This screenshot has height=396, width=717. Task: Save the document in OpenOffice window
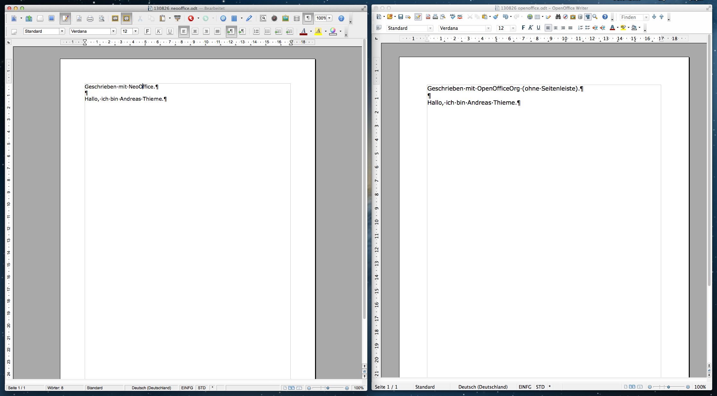[x=401, y=17]
